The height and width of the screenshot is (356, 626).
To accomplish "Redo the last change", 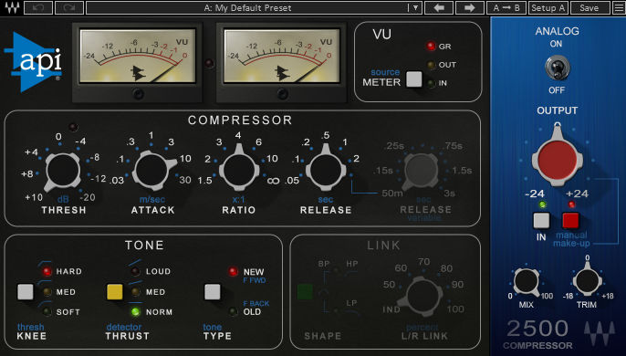I will (x=69, y=7).
